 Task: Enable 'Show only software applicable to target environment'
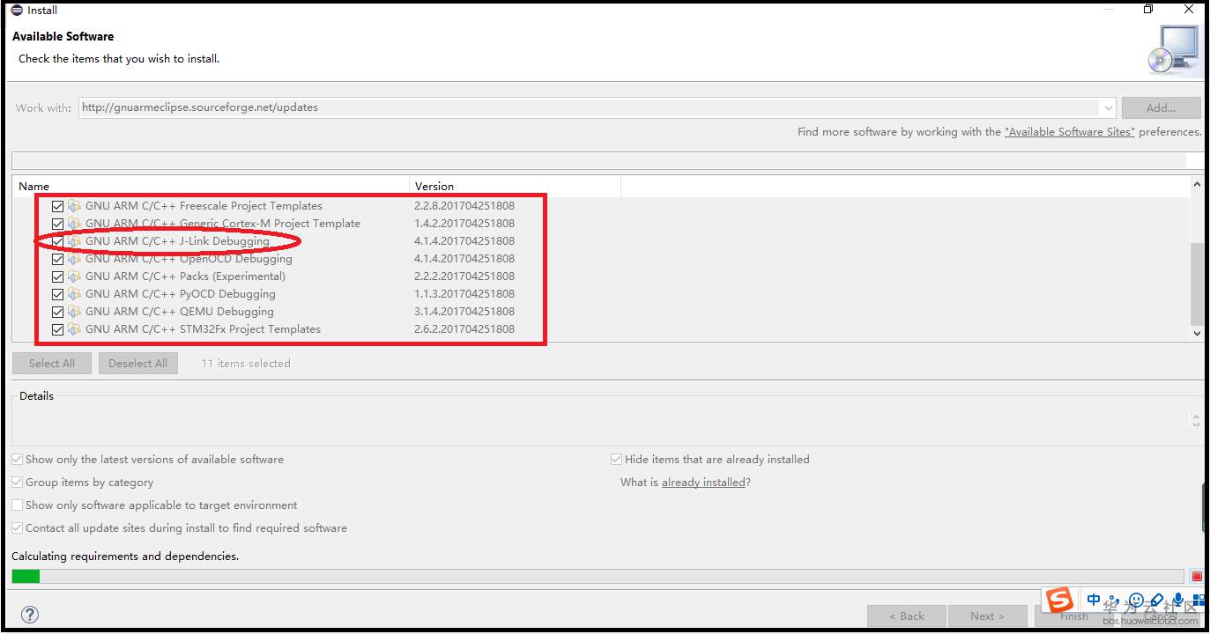click(x=18, y=505)
